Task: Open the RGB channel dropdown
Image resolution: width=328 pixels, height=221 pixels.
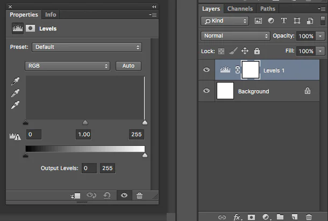Action: pos(67,66)
